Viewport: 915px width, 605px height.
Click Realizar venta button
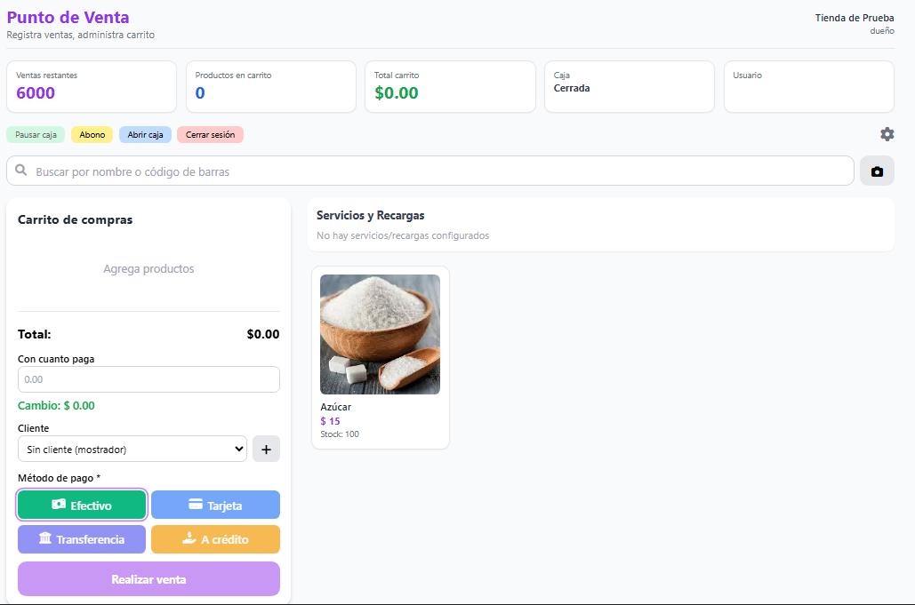[x=148, y=578]
